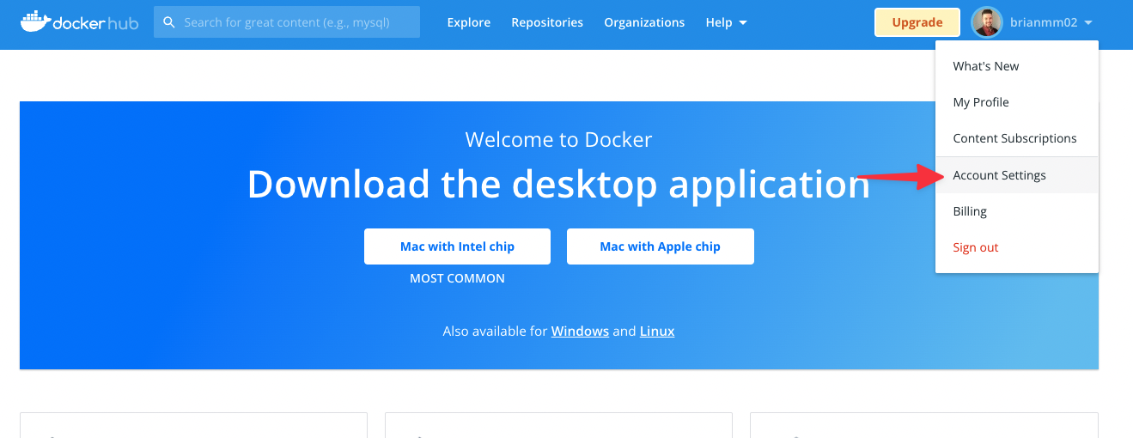Click the yellow Upgrade button
This screenshot has width=1133, height=438.
[x=917, y=22]
